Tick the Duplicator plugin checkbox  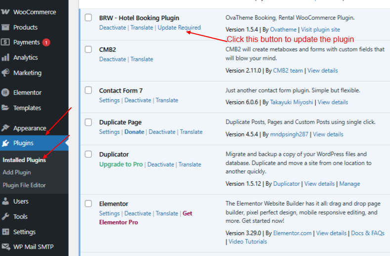tap(88, 154)
